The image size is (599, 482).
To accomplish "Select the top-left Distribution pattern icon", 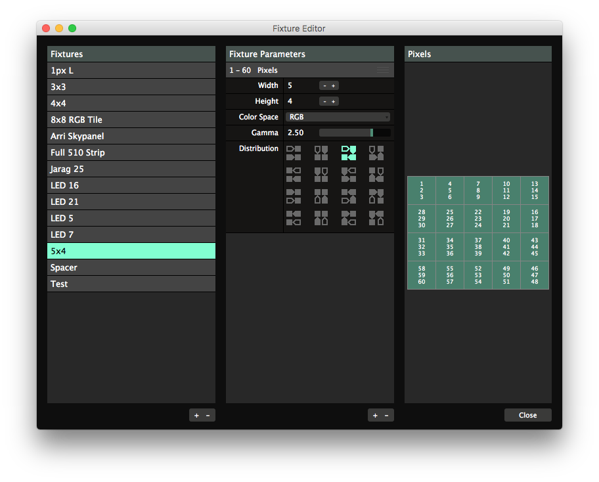I will [x=294, y=153].
